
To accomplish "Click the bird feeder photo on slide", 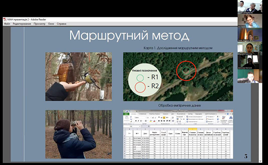I will (79, 76).
